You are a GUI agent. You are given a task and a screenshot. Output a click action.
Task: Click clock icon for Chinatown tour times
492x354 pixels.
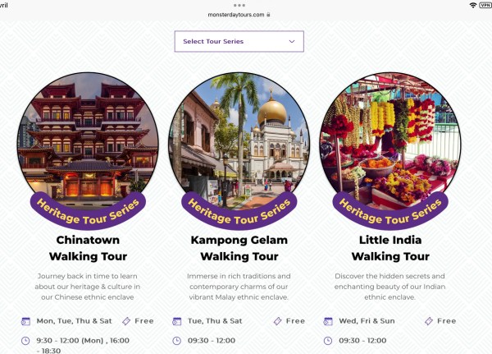(25, 340)
